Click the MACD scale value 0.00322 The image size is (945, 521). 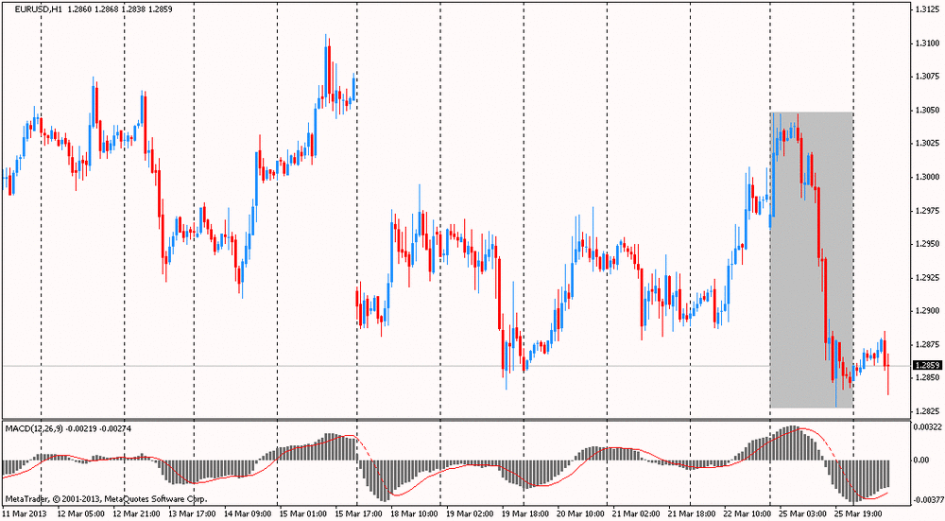click(929, 427)
